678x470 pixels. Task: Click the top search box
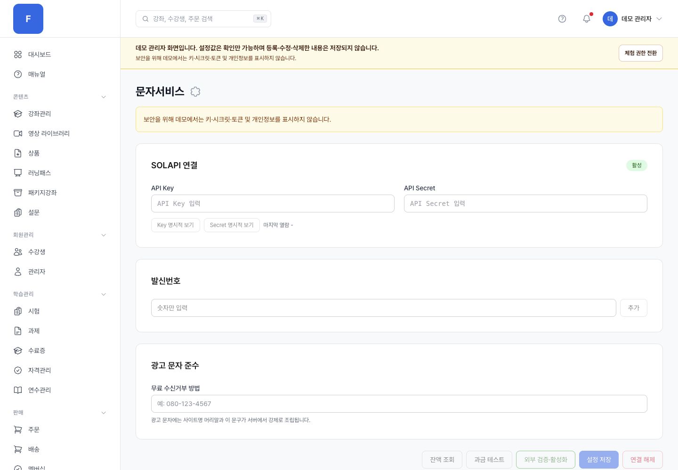(x=203, y=19)
